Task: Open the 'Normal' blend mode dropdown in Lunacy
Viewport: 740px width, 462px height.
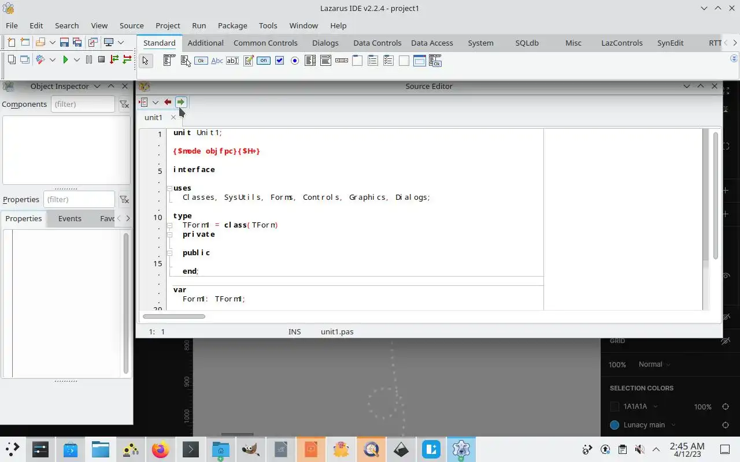Action: (654, 364)
